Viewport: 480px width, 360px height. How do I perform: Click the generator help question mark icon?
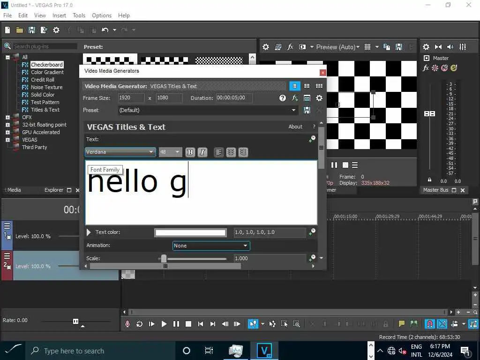click(282, 98)
